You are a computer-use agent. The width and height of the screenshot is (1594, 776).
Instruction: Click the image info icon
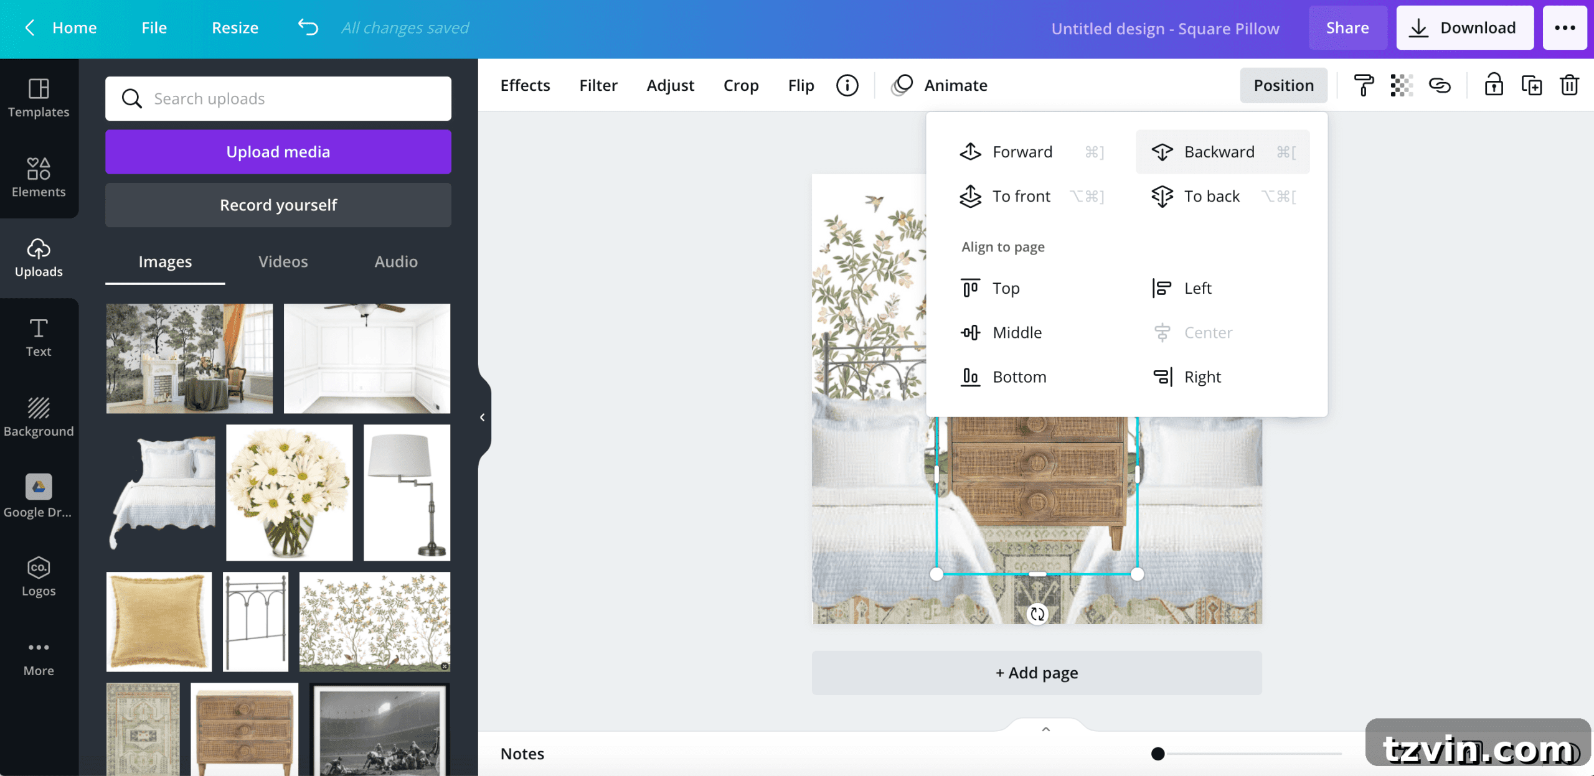pyautogui.click(x=847, y=85)
